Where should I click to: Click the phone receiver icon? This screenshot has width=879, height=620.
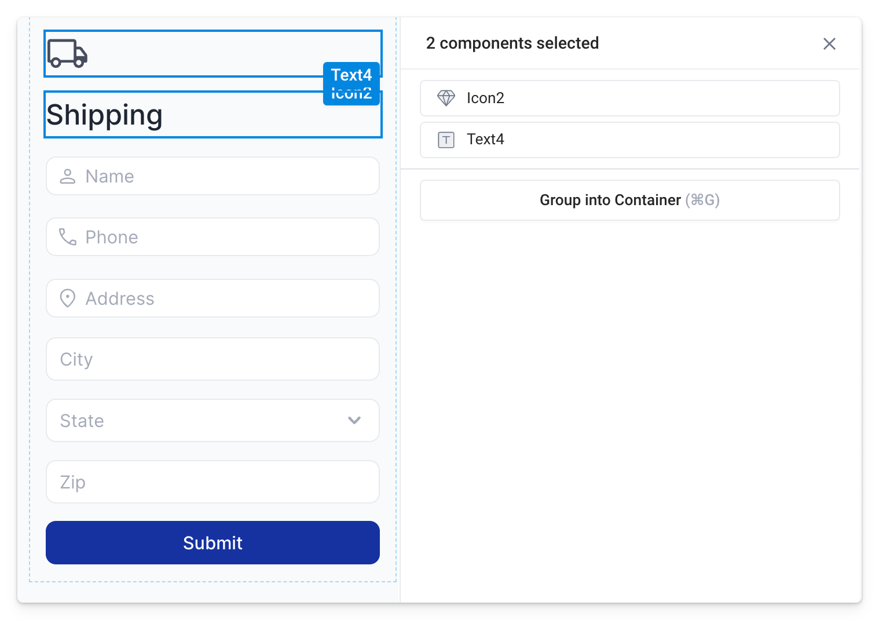tap(67, 236)
